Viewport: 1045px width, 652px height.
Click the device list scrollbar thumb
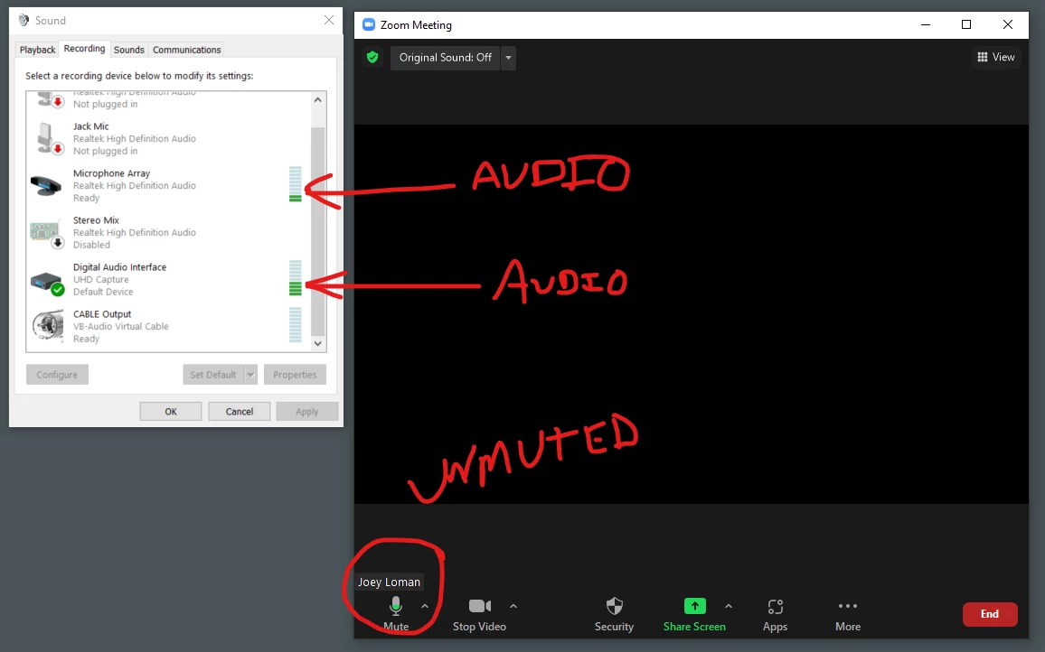[x=318, y=231]
